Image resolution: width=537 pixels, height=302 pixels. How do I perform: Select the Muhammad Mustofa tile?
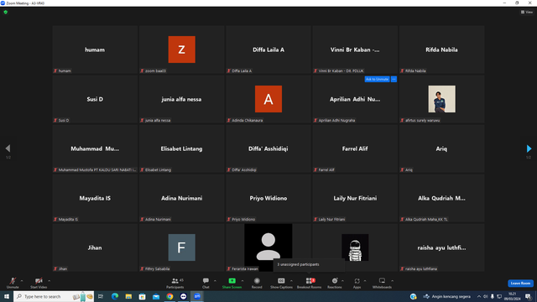(95, 148)
